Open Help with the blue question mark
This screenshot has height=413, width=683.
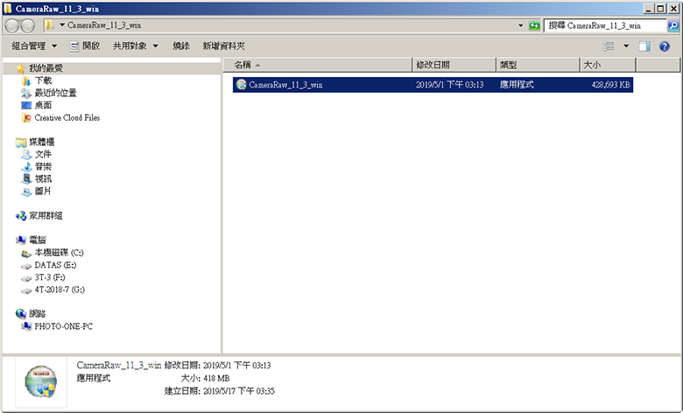[665, 46]
